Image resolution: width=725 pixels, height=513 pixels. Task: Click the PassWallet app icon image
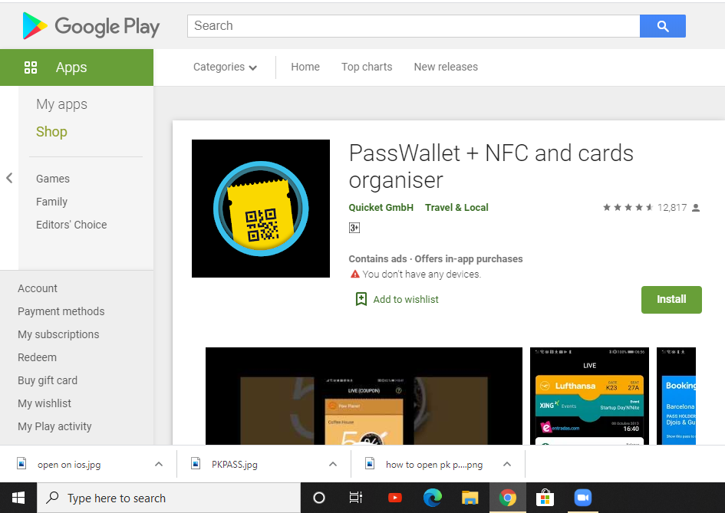click(261, 209)
